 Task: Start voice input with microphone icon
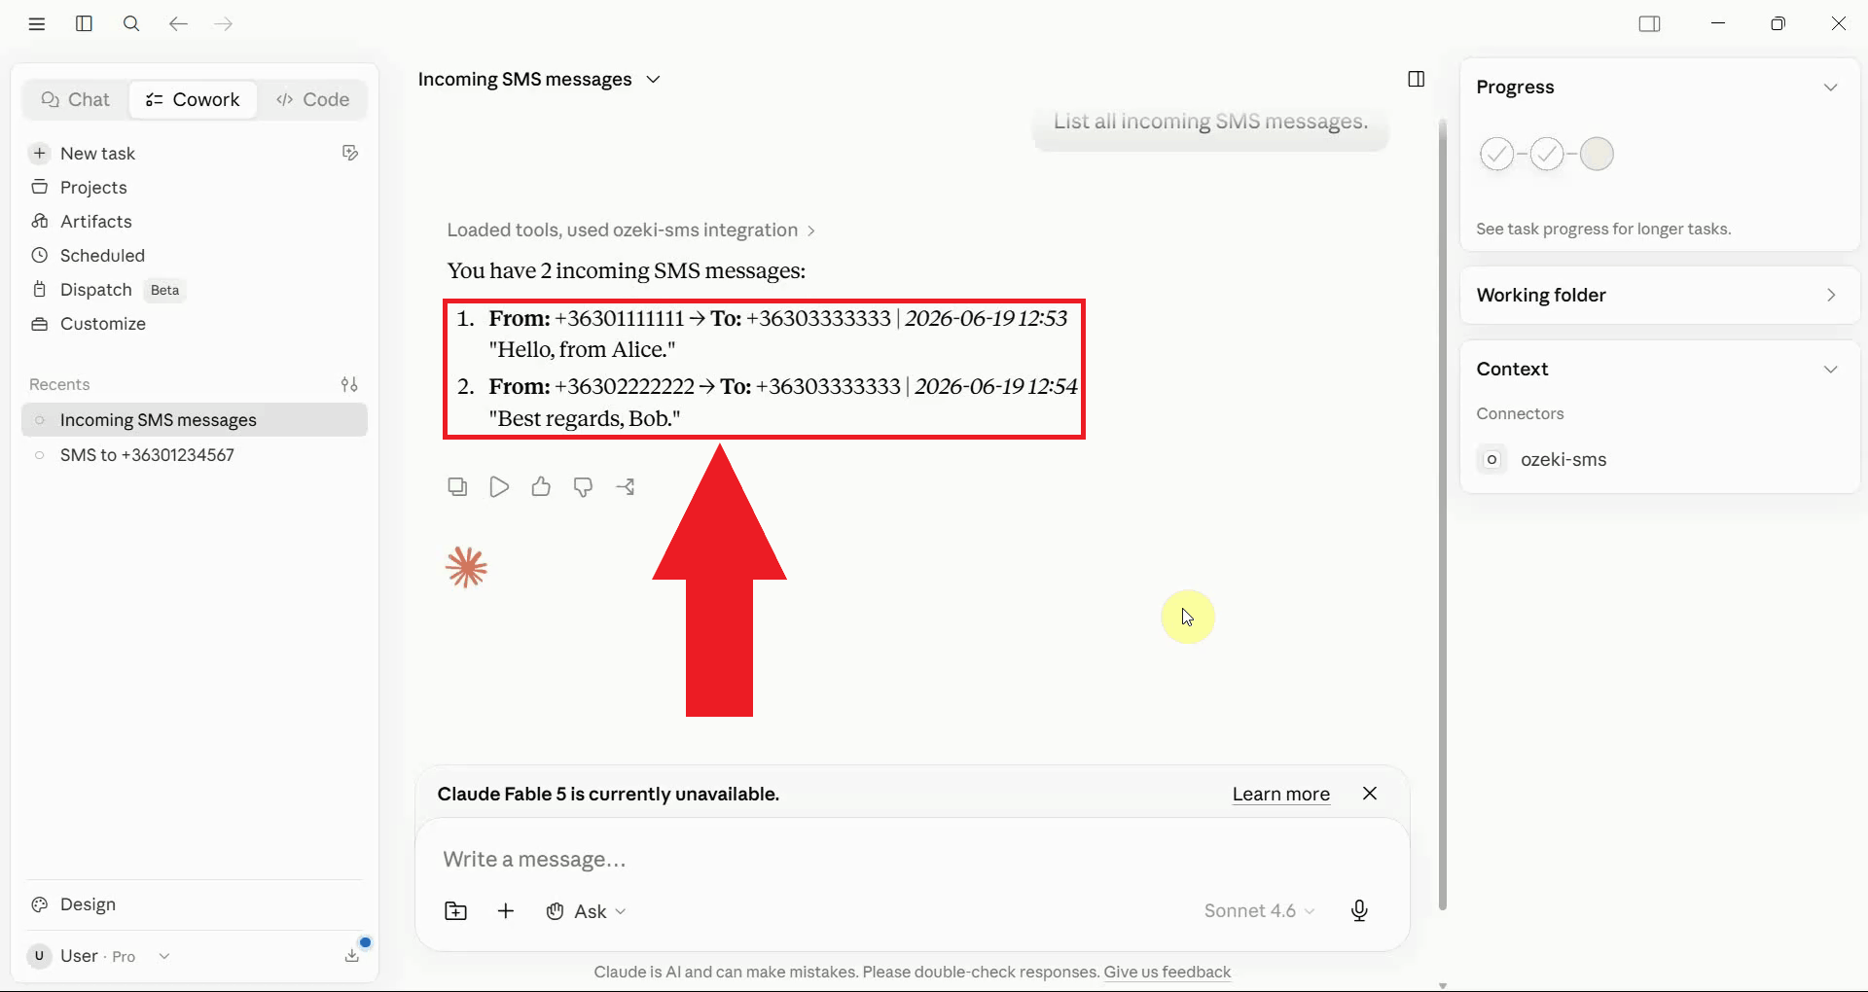[x=1359, y=910]
